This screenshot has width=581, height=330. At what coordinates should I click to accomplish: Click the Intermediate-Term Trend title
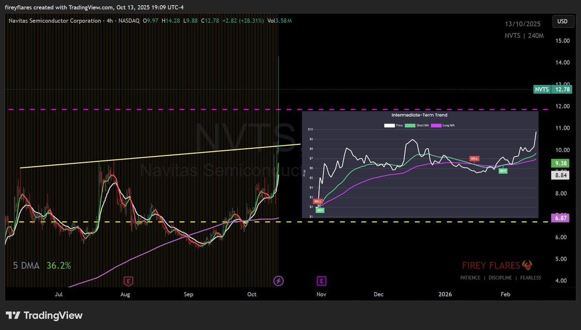pyautogui.click(x=420, y=115)
